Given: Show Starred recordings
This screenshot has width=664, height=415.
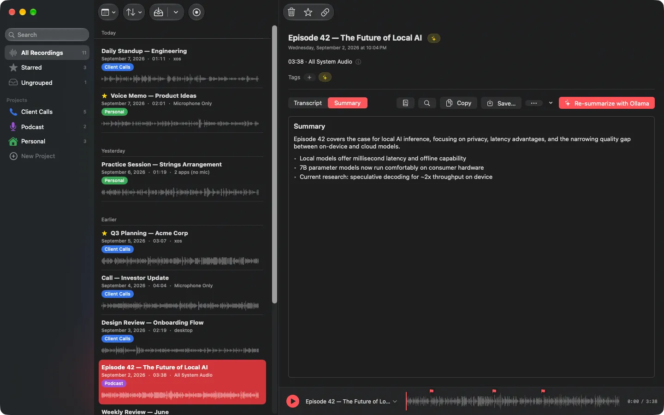Looking at the screenshot, I should point(47,68).
